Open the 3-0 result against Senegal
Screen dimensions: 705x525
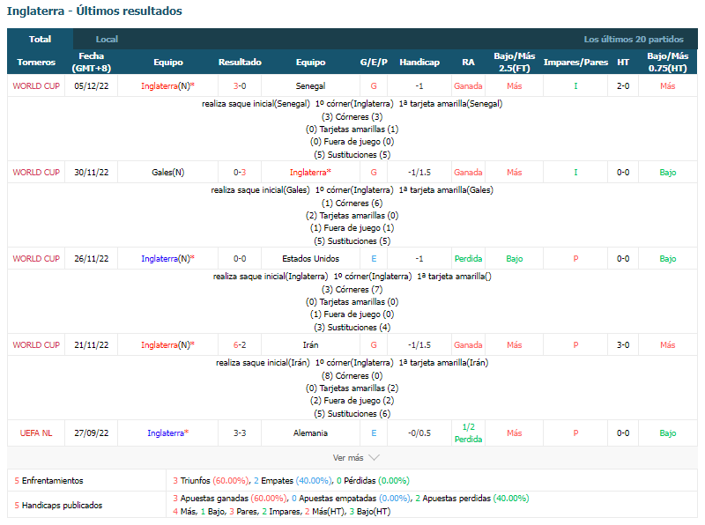pos(240,85)
